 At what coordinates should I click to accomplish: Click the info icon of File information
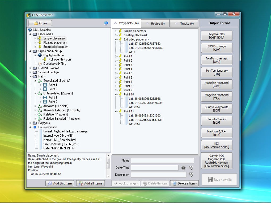(35, 127)
